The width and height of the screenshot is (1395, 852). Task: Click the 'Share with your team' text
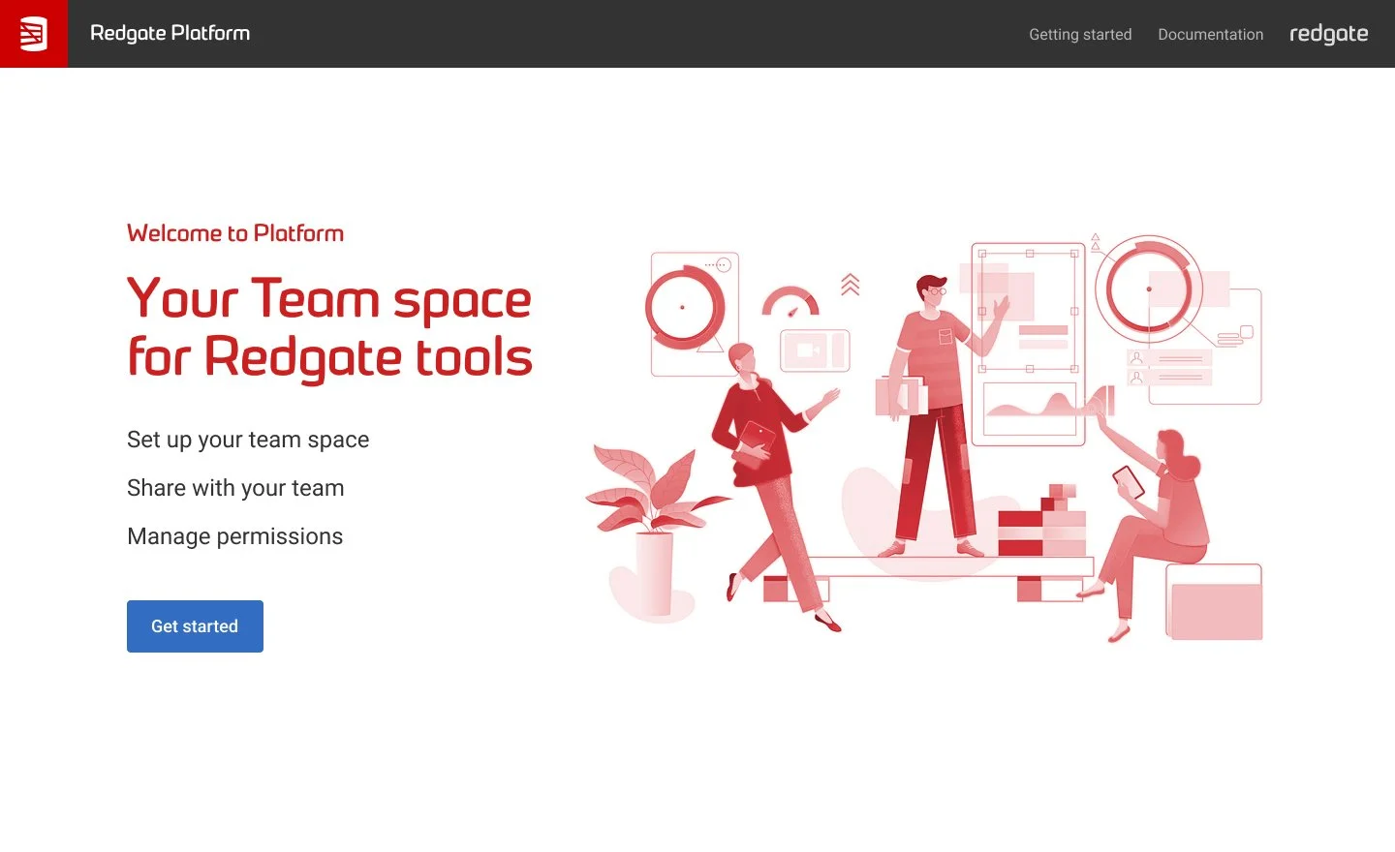tap(235, 488)
